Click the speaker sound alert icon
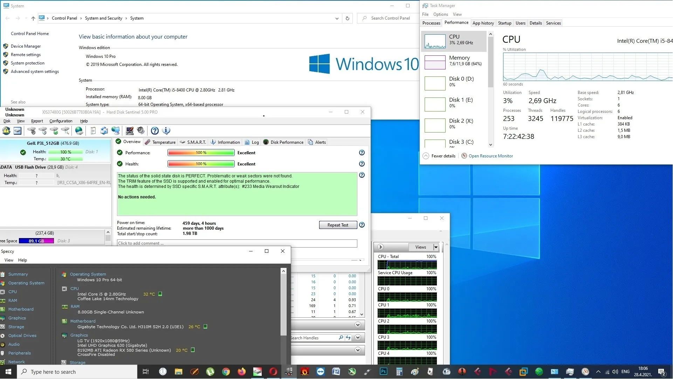Viewport: 673px width, 379px height. point(141,131)
